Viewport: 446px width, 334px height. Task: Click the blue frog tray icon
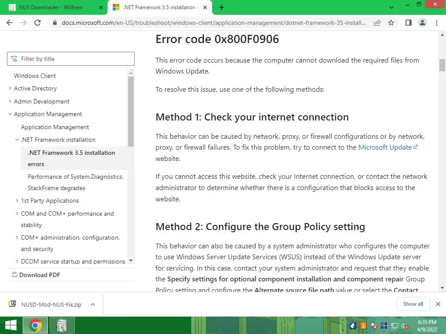[353, 326]
